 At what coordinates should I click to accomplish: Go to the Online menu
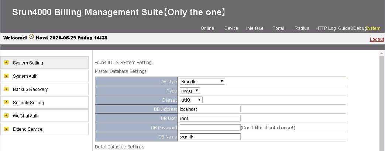207,28
